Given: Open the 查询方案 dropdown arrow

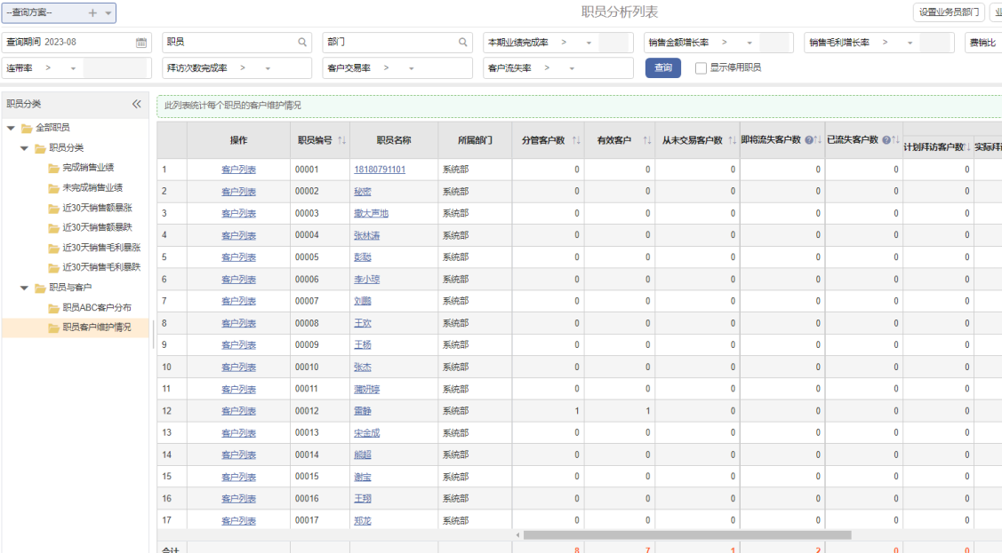Looking at the screenshot, I should [108, 13].
